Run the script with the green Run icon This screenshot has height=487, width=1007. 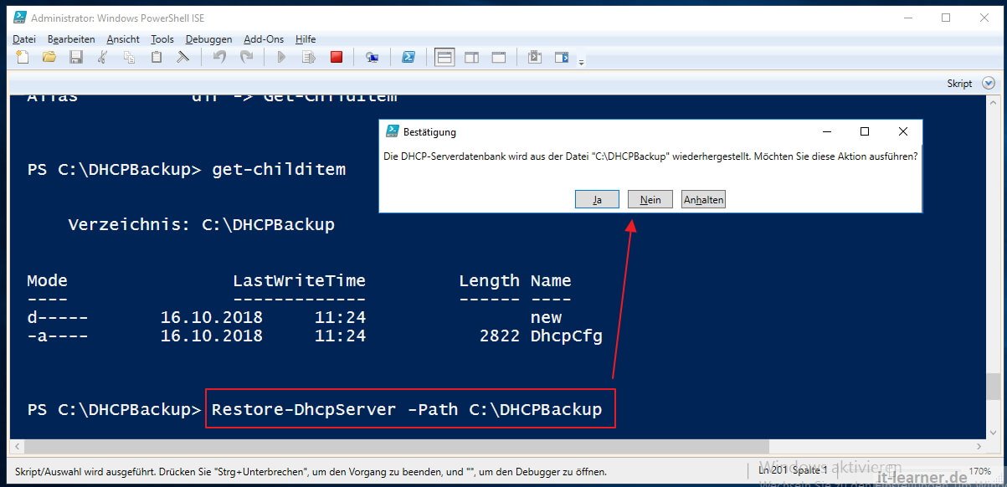click(x=282, y=57)
